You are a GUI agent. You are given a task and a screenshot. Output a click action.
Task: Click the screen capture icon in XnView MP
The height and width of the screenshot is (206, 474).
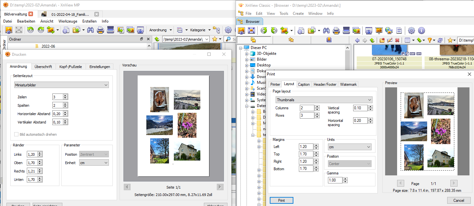[140, 30]
